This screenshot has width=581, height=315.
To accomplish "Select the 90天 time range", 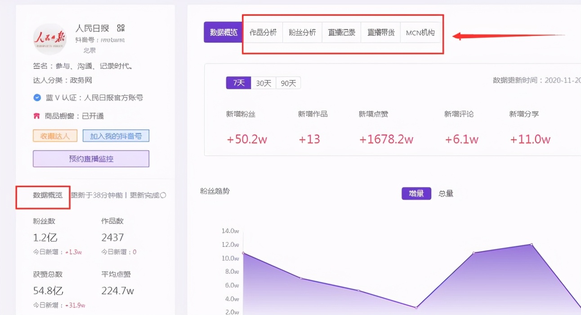I will 288,83.
